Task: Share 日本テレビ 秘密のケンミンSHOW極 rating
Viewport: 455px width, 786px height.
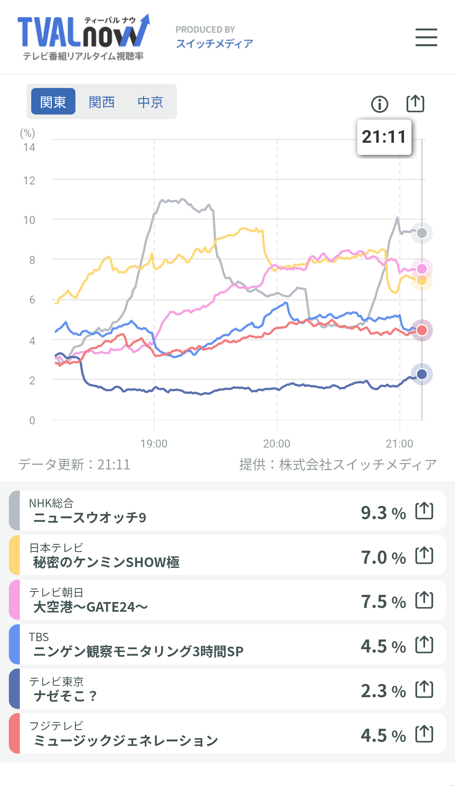Action: (x=424, y=555)
